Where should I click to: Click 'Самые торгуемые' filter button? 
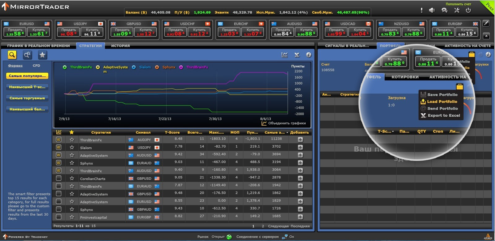tap(27, 98)
